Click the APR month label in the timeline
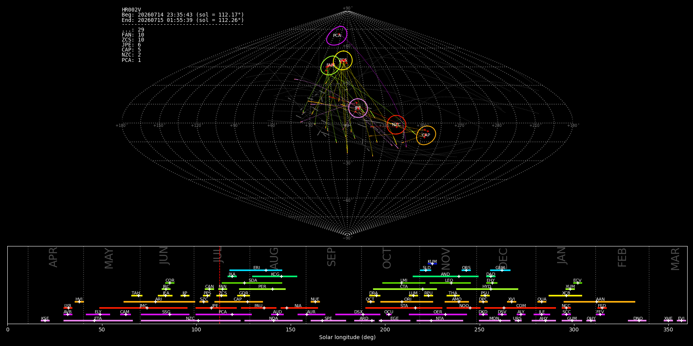This screenshot has height=346, width=693. [x=53, y=257]
